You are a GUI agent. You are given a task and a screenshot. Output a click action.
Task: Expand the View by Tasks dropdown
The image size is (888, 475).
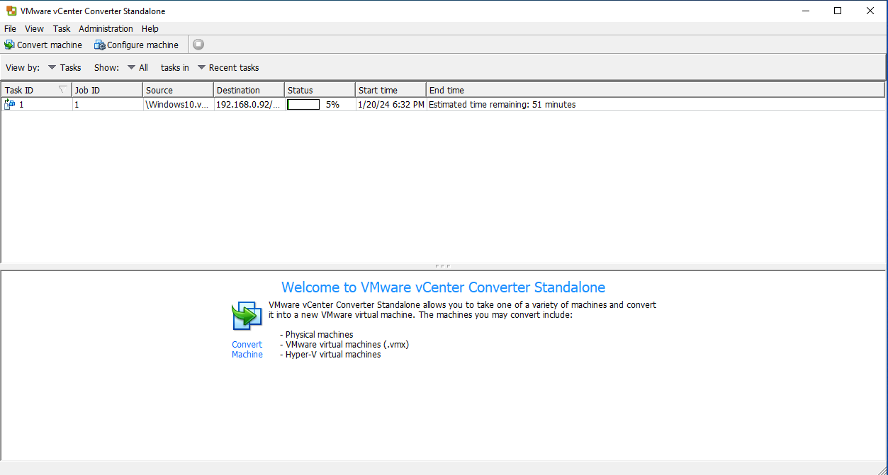tap(64, 67)
